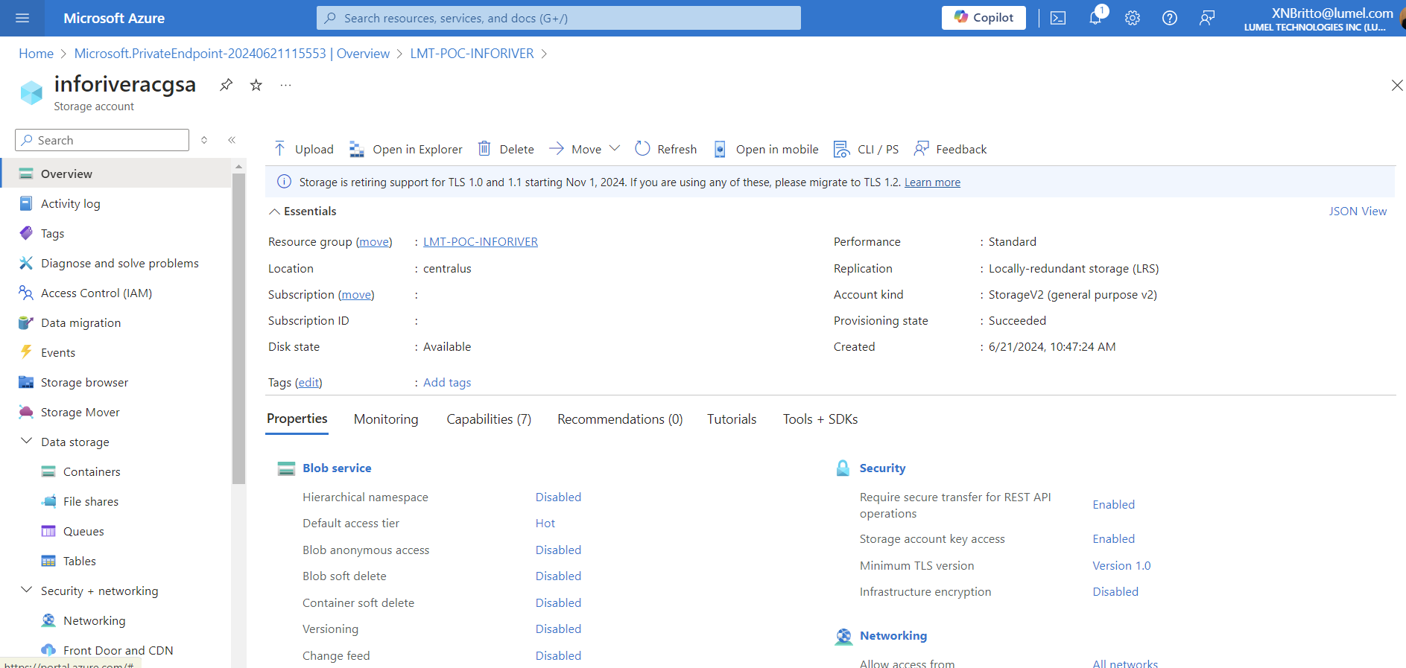Pin inforiveracgsa to dashboard

pyautogui.click(x=226, y=85)
